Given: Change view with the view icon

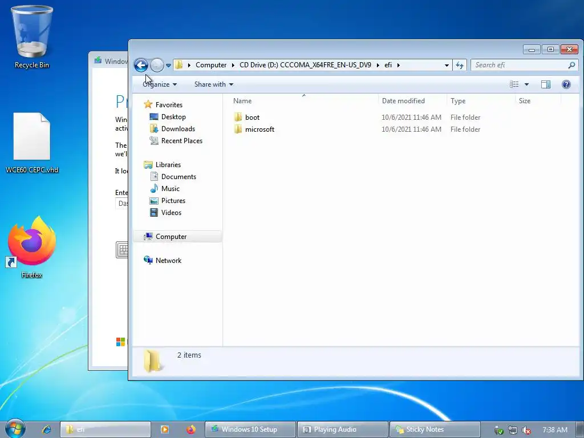Looking at the screenshot, I should pyautogui.click(x=514, y=84).
